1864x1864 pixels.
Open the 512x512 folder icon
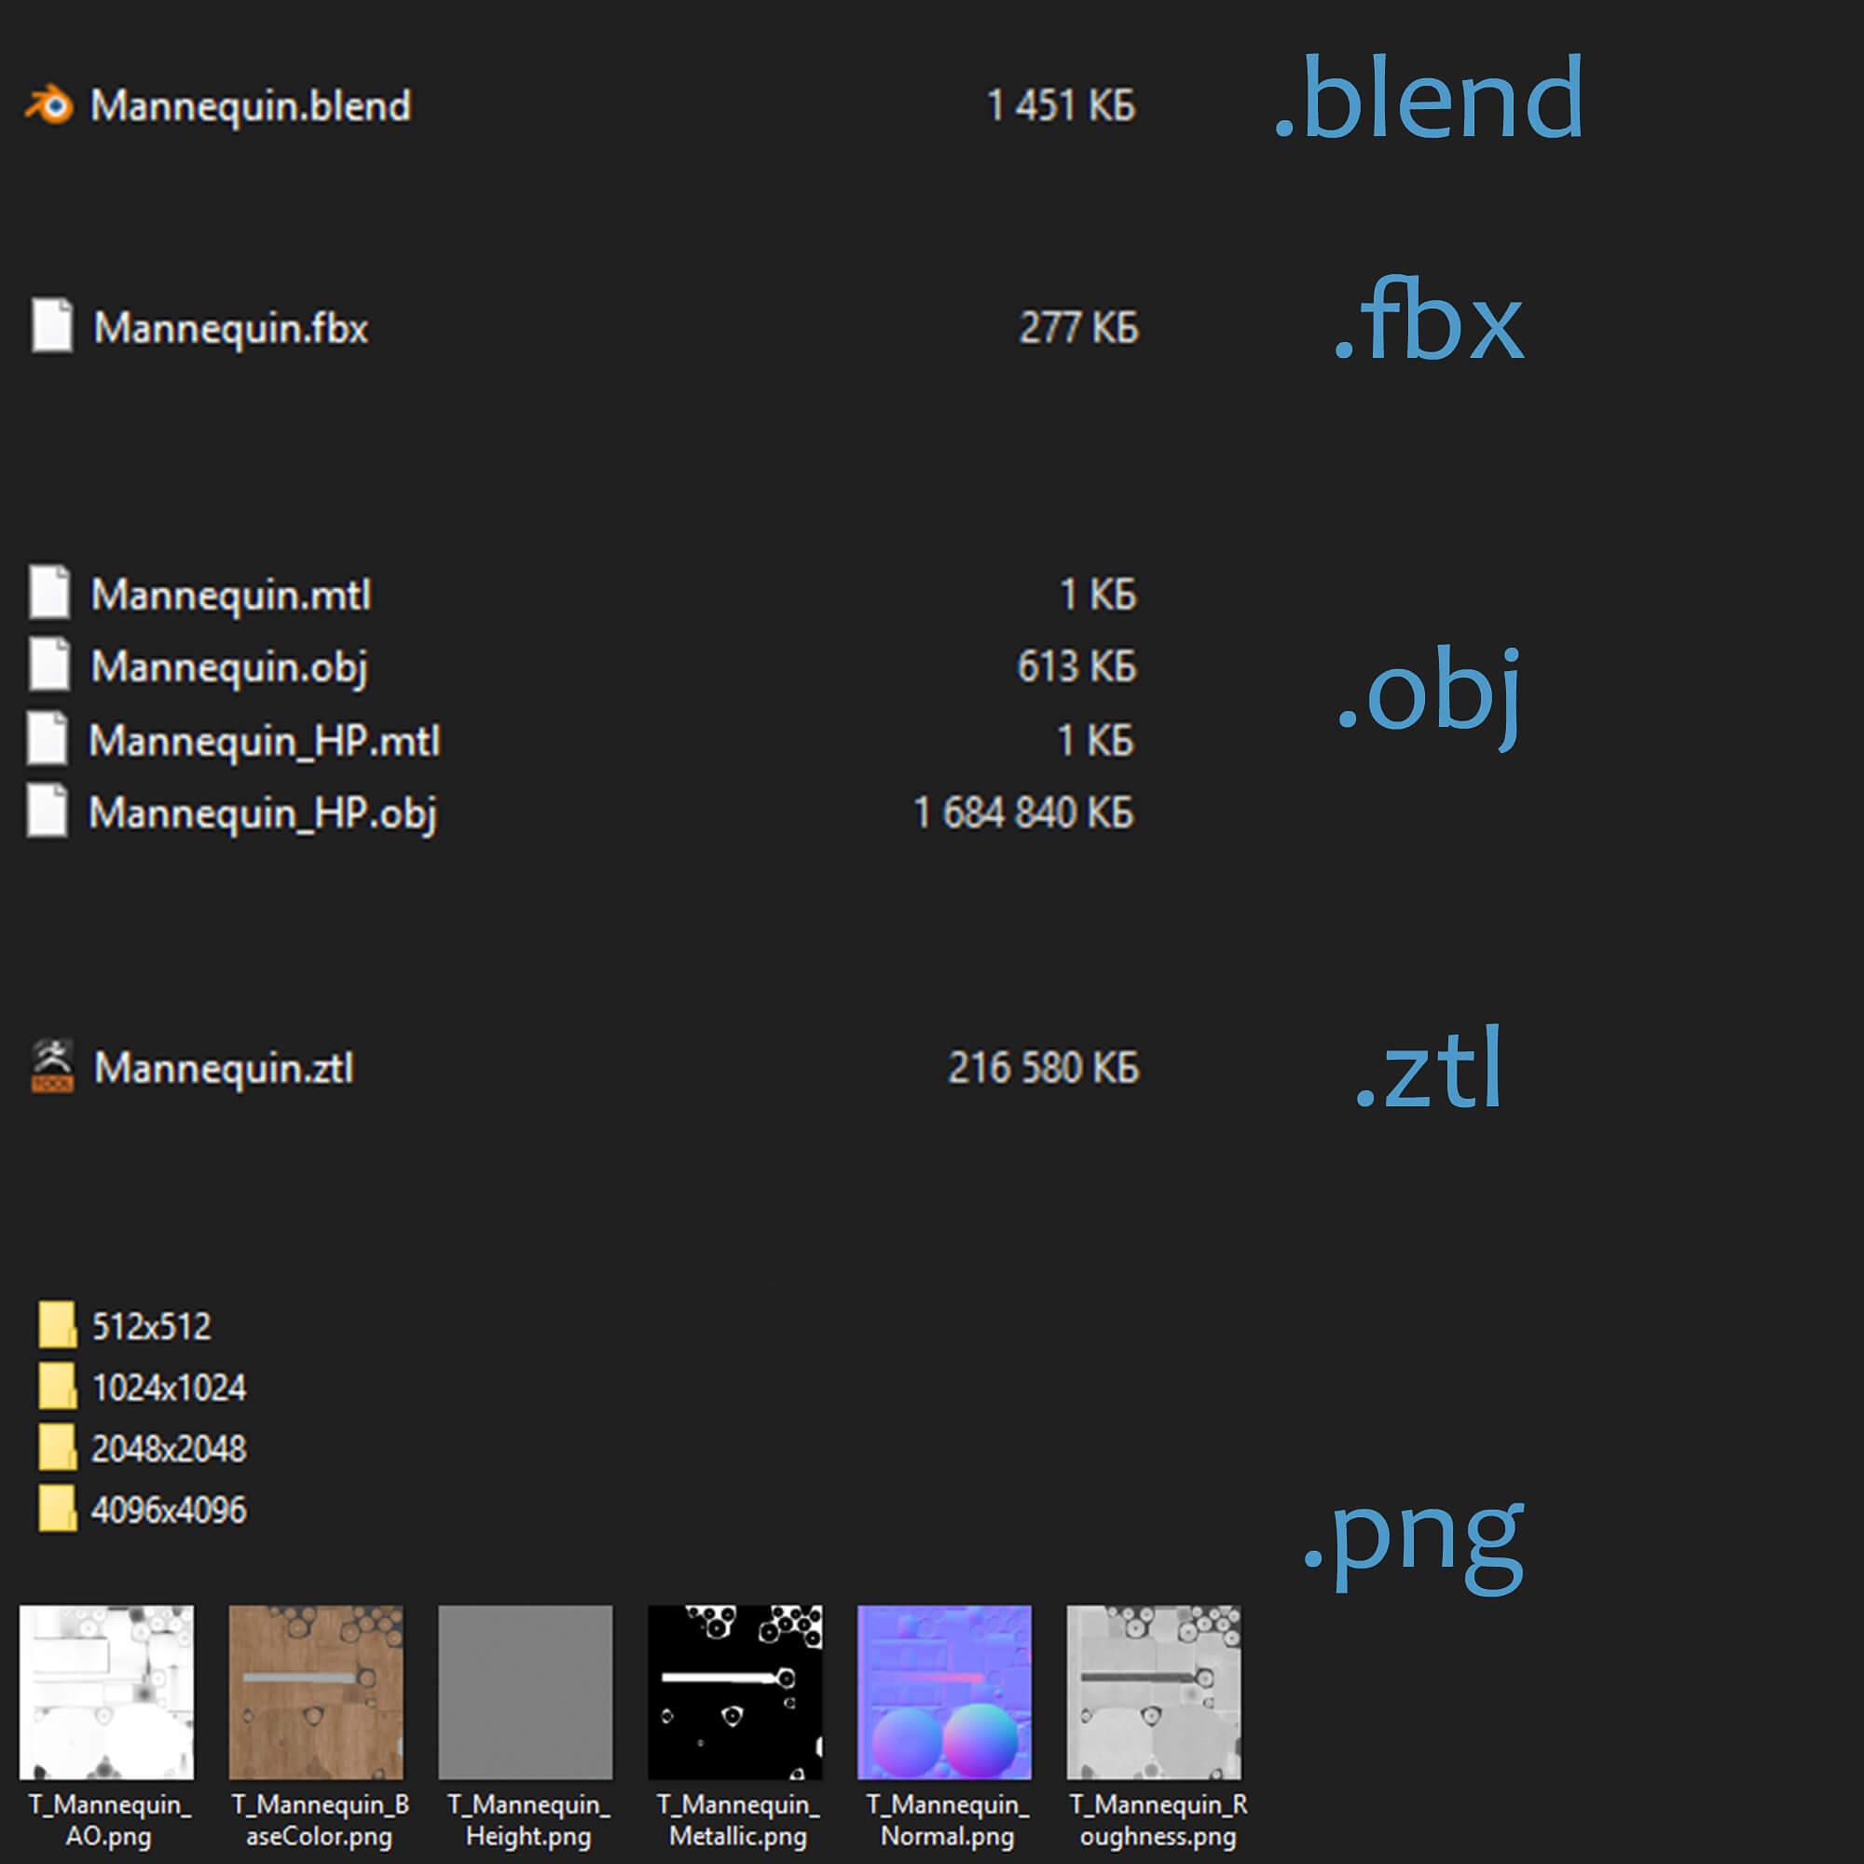click(x=57, y=1323)
